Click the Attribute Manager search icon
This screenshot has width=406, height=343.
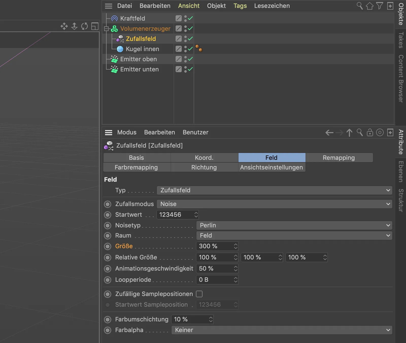(360, 132)
